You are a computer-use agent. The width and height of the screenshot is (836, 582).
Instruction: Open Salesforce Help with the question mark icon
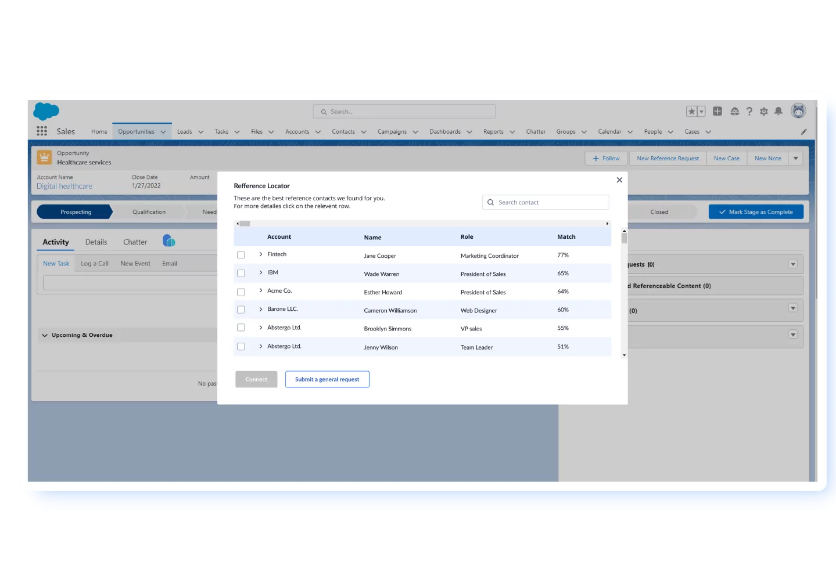tap(749, 111)
